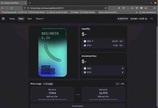Open the Ubuntu and Free Soft... folder

point(58,12)
